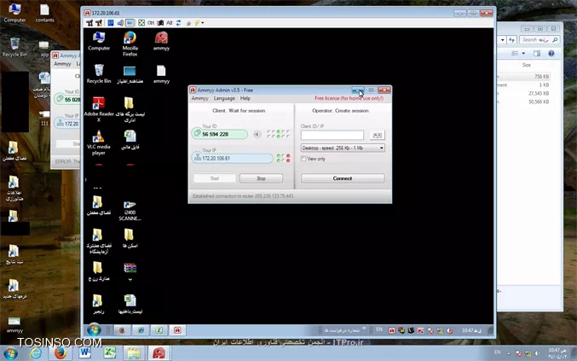Select the ammyy icon on host desktop
577x361 pixels.
pos(14,324)
